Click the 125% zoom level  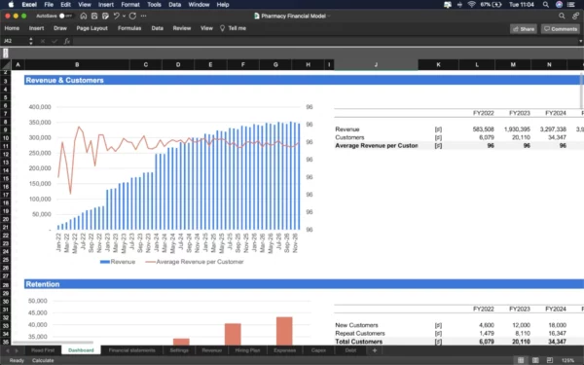coord(567,360)
